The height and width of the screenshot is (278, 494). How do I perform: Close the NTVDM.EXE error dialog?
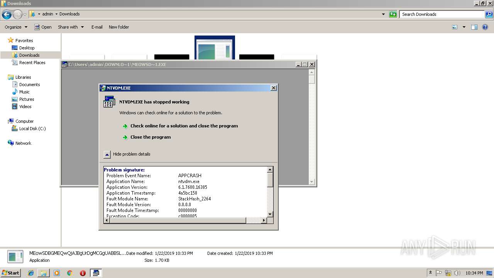[x=274, y=88]
